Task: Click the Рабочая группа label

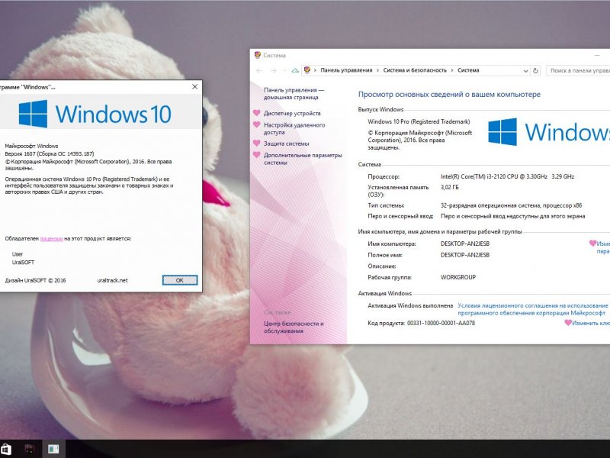Action: (x=390, y=277)
